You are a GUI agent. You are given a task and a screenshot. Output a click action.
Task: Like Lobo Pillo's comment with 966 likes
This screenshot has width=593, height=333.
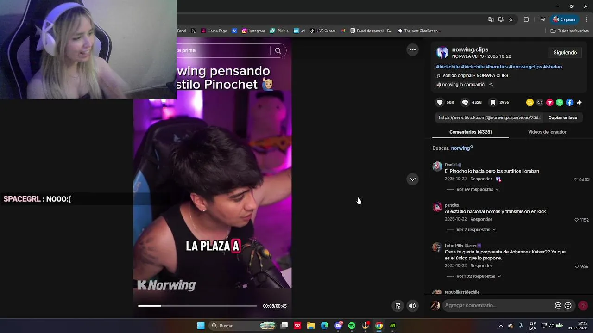click(577, 266)
